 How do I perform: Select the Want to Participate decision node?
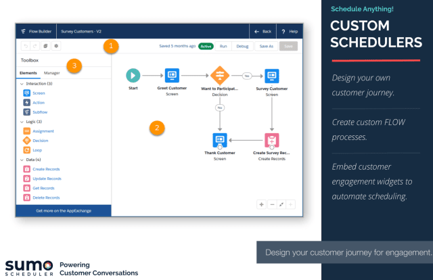pyautogui.click(x=220, y=75)
